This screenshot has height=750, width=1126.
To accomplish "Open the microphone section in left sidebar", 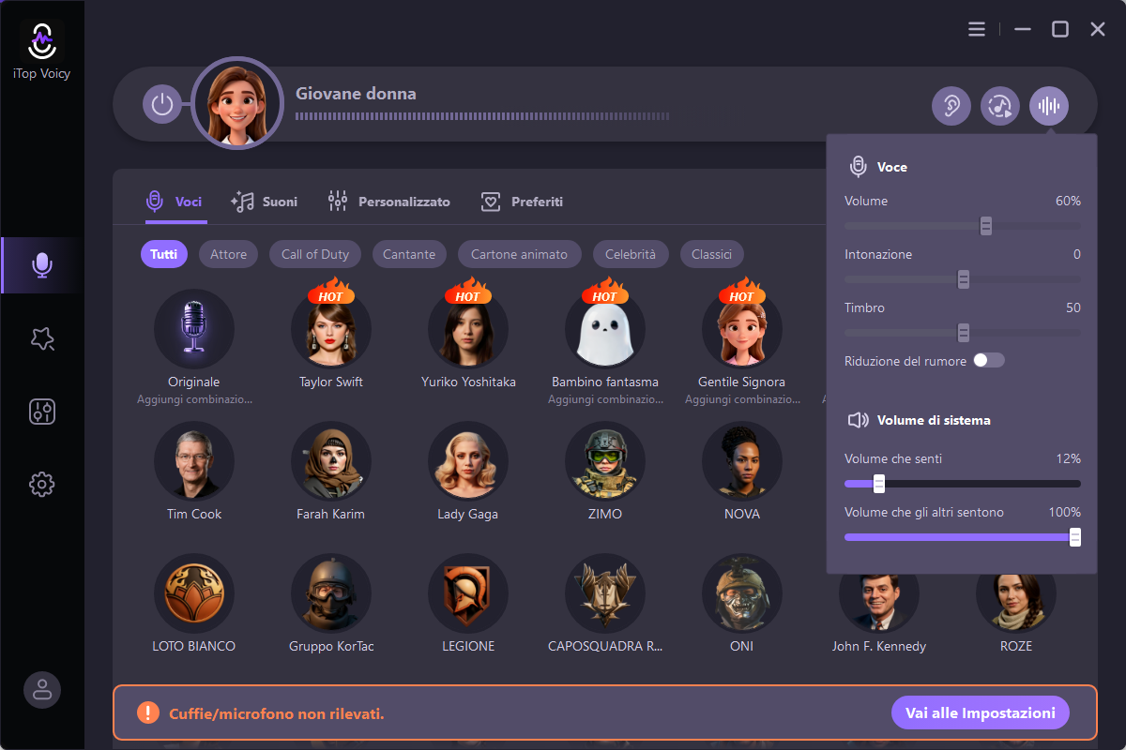I will tap(42, 265).
